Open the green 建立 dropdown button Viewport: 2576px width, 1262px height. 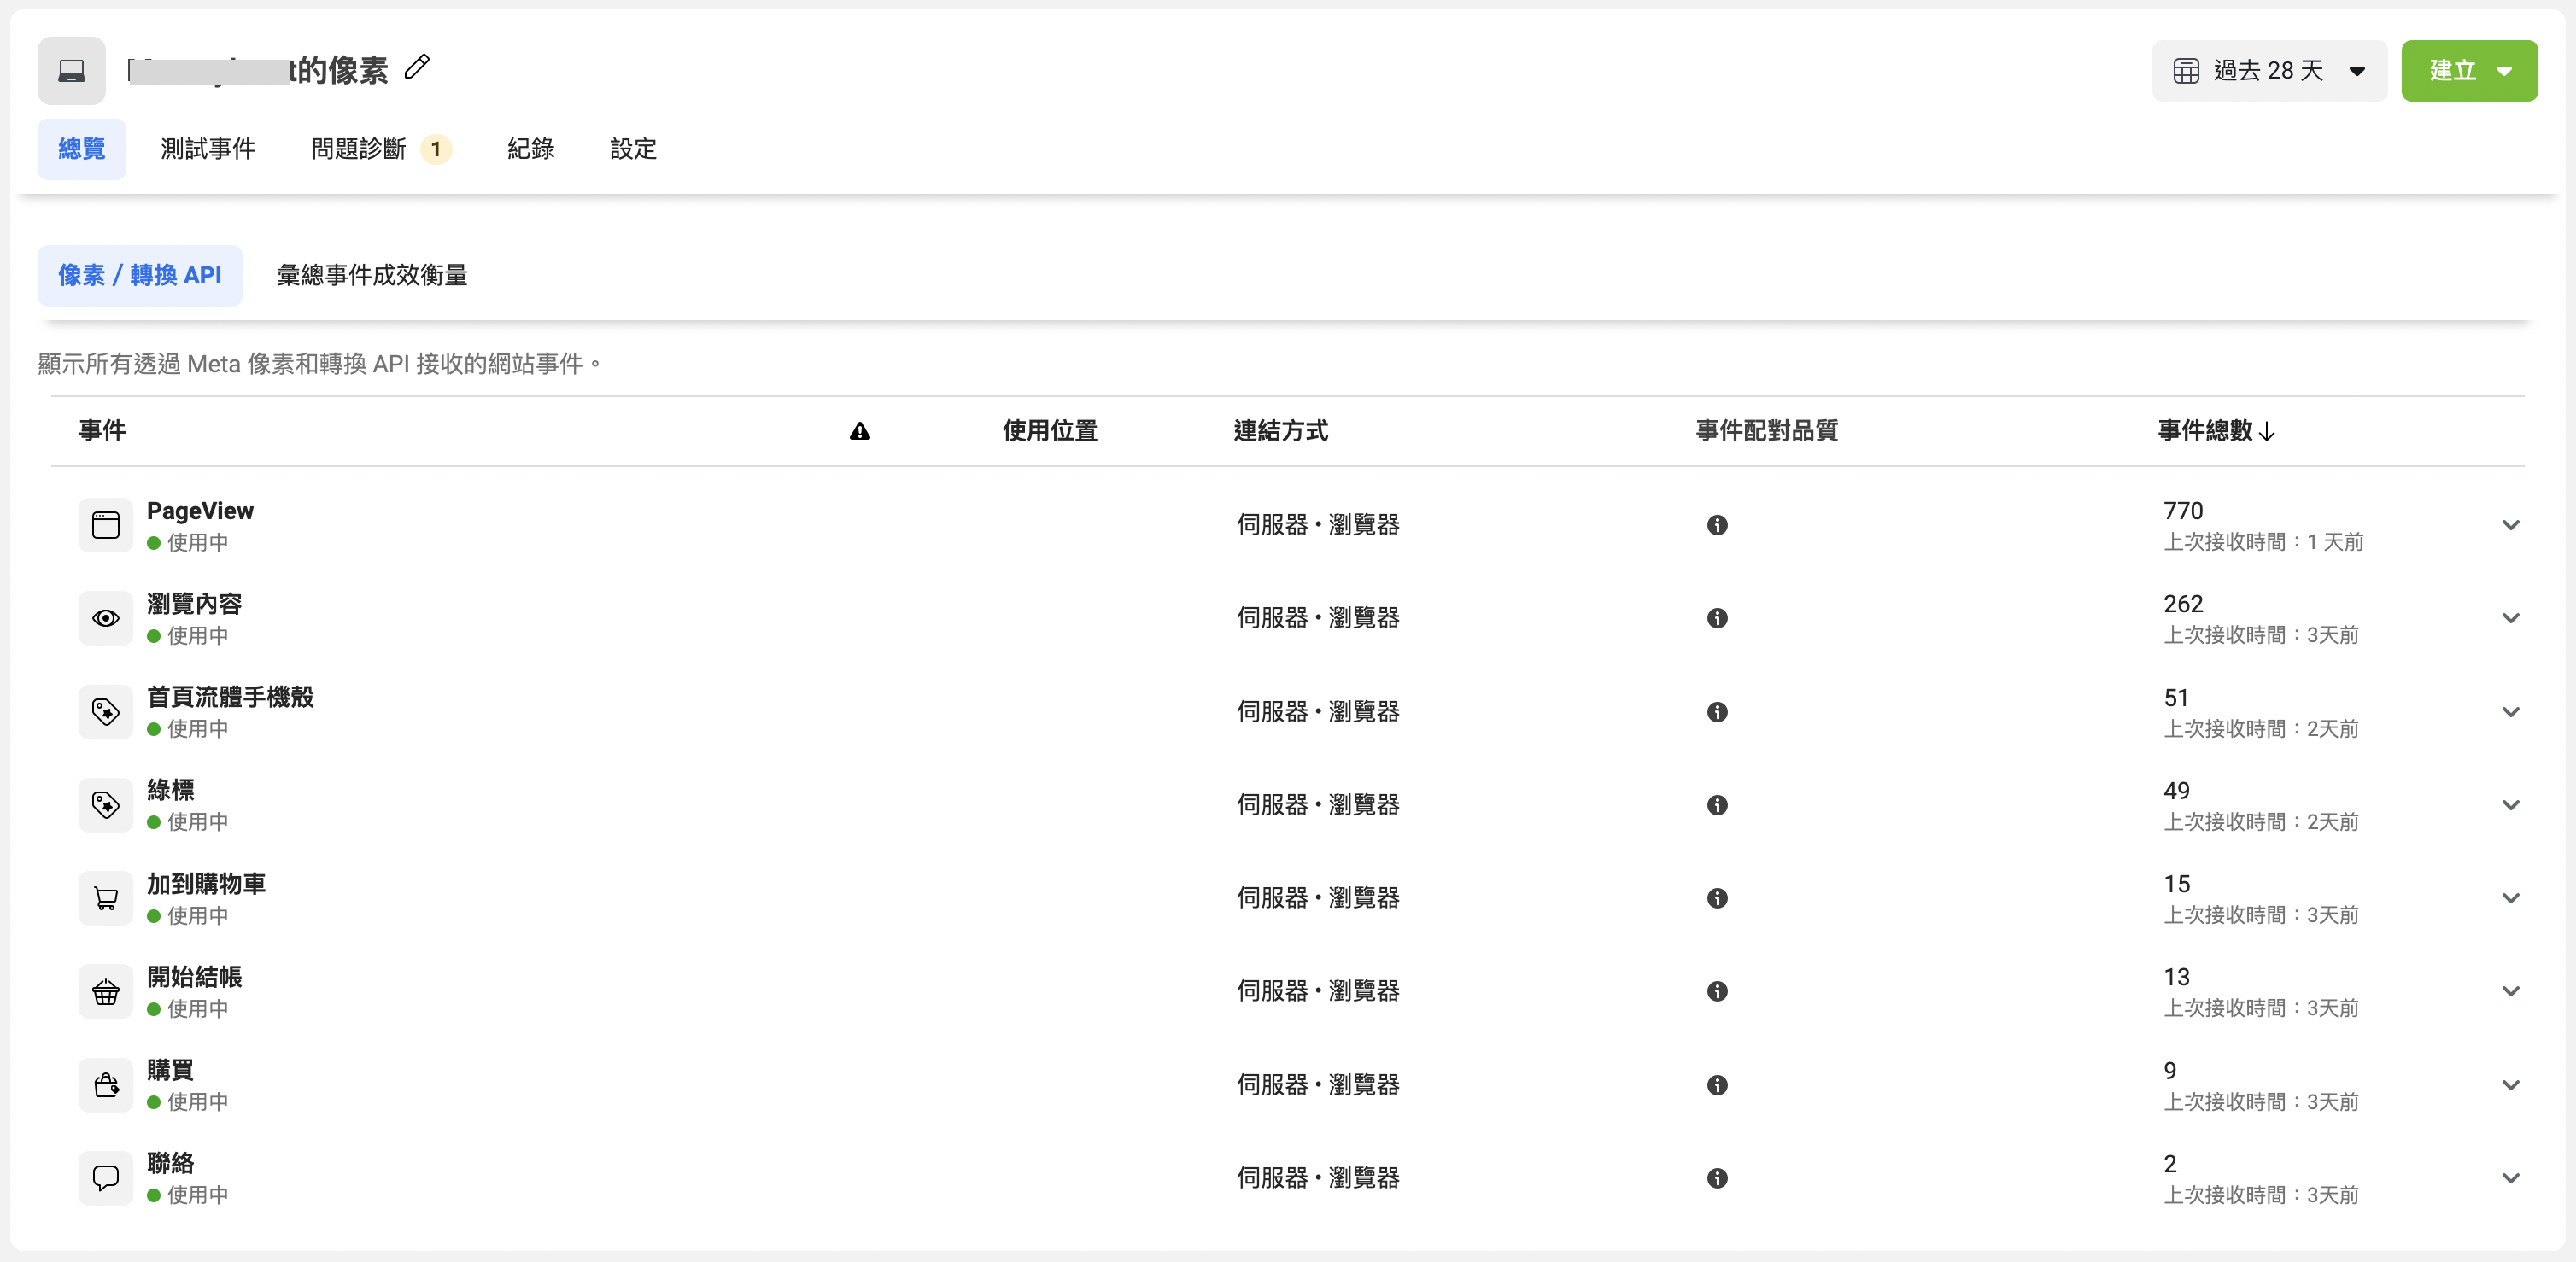click(x=2469, y=71)
